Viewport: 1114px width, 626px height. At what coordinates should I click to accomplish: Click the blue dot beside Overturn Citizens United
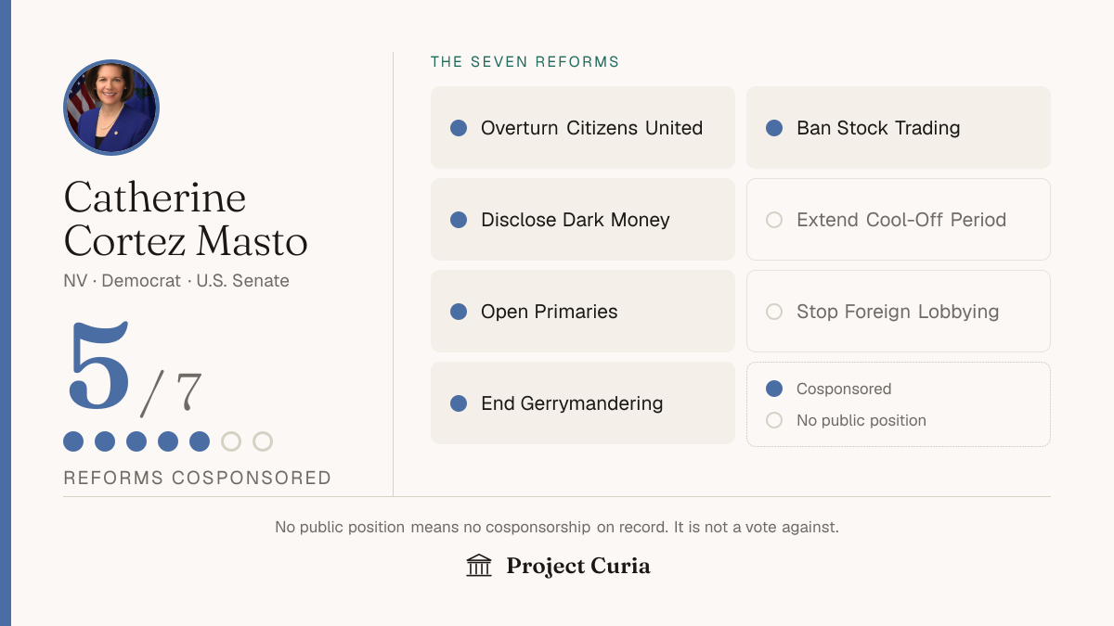tap(459, 128)
